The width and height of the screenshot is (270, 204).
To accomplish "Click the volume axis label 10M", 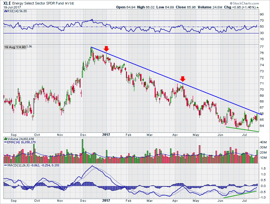I will tap(264, 158).
